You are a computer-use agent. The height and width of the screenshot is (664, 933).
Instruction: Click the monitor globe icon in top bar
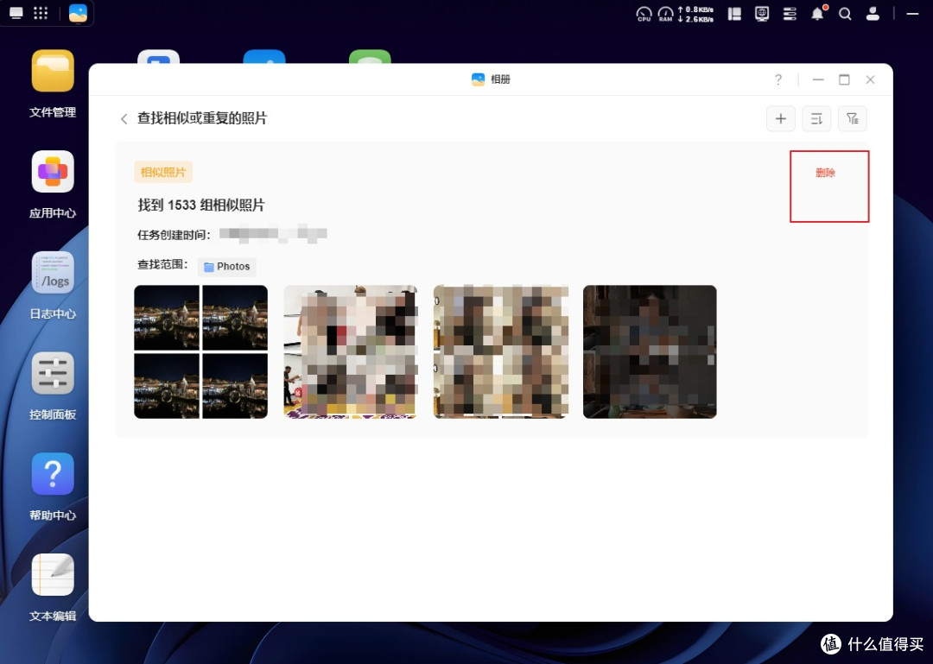[x=762, y=14]
